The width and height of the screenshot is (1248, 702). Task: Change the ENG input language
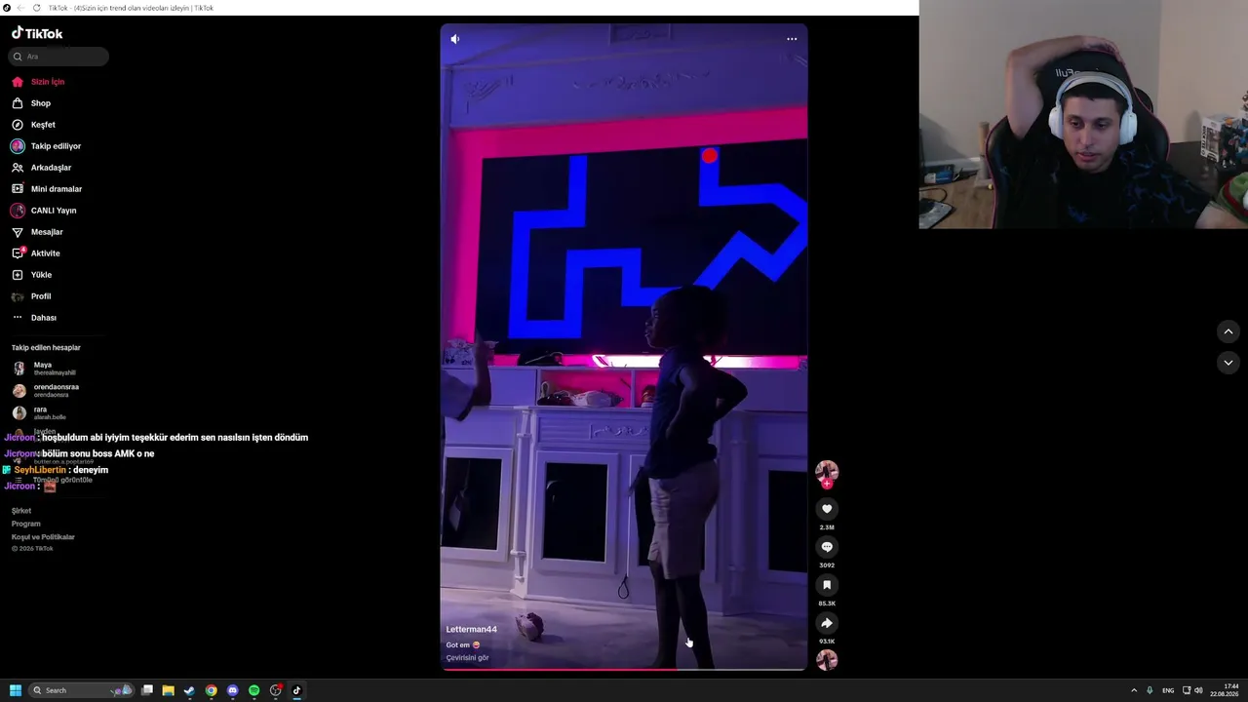(x=1168, y=690)
